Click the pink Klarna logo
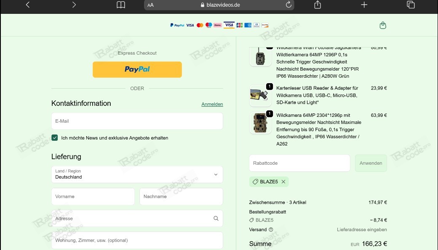 (218, 25)
